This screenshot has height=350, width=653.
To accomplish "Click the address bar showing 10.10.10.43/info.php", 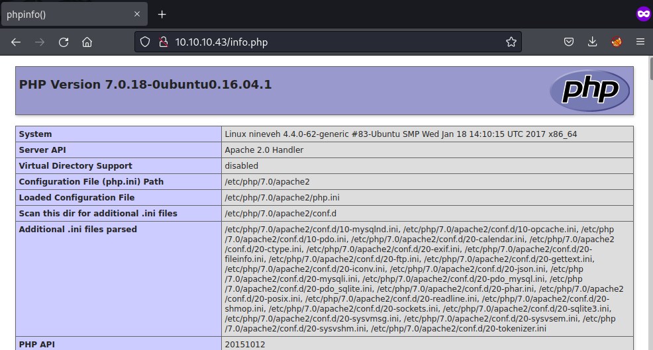I will click(x=331, y=42).
